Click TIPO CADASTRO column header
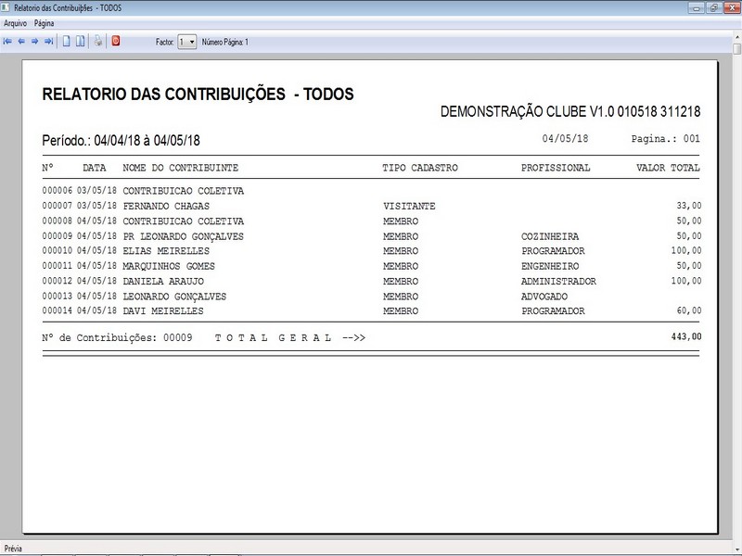This screenshot has width=742, height=556. (420, 168)
